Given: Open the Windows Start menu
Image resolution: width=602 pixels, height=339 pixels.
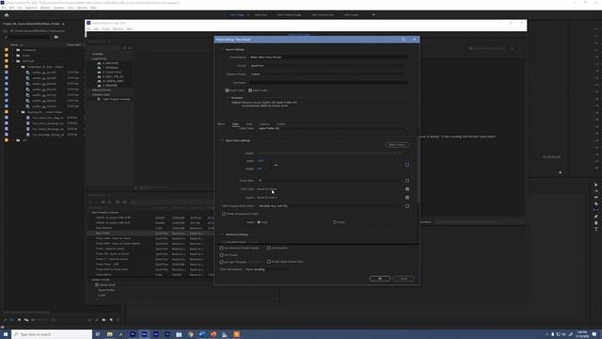Looking at the screenshot, I should point(6,334).
